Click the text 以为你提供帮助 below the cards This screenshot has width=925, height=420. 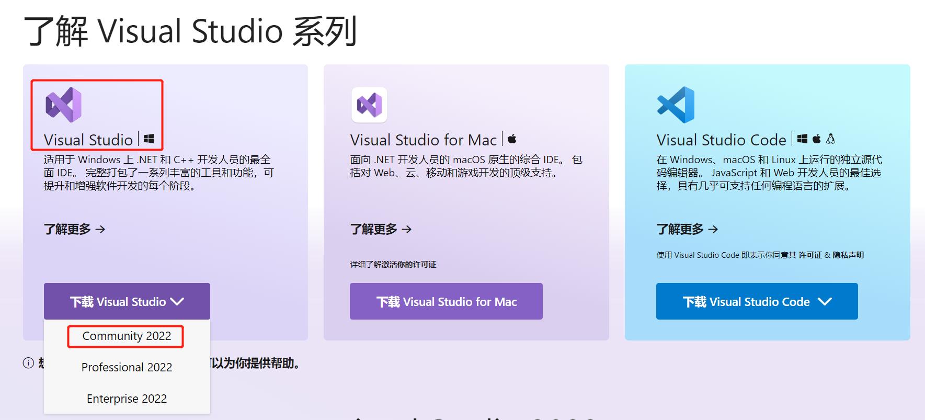click(x=255, y=363)
